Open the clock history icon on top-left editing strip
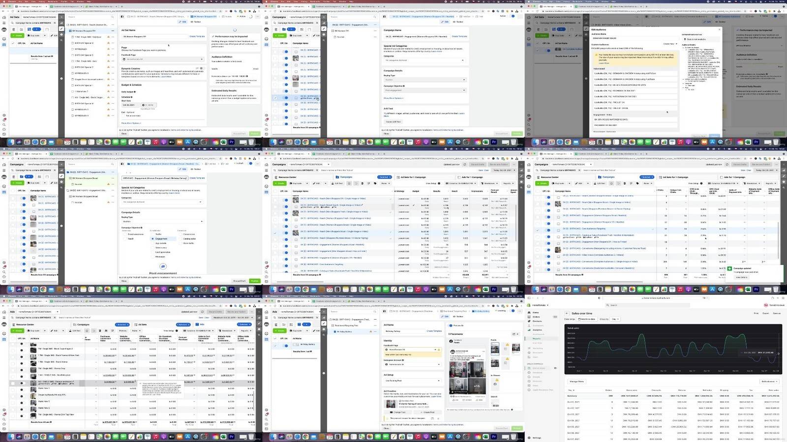Screen dimensions: 787x442 61,35
